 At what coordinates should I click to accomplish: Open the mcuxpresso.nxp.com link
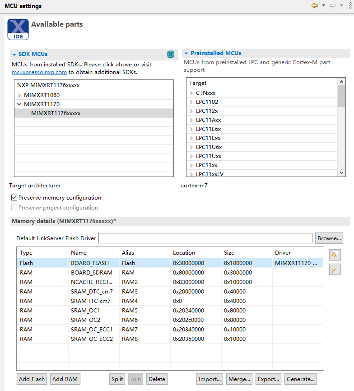coord(39,72)
